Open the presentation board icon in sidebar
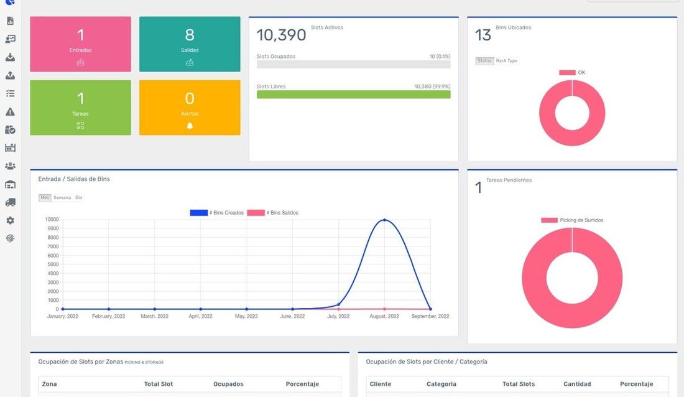This screenshot has width=684, height=397. [10, 39]
